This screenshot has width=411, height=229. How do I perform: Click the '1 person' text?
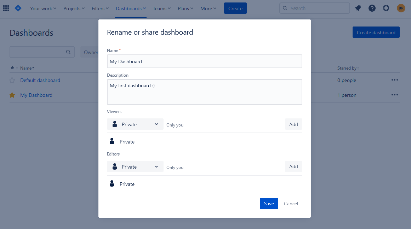347,95
